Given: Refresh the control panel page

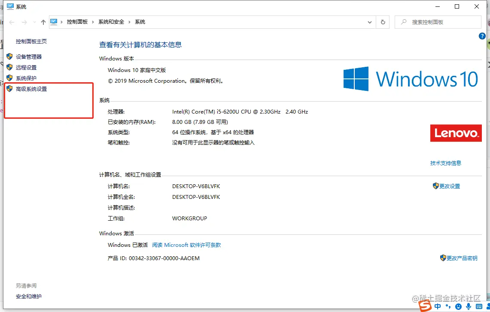Looking at the screenshot, I should [x=383, y=22].
